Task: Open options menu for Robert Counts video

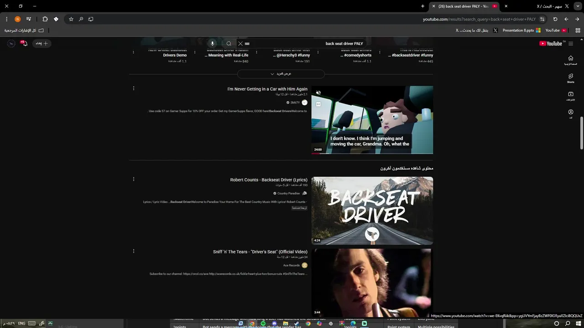Action: pos(134,179)
